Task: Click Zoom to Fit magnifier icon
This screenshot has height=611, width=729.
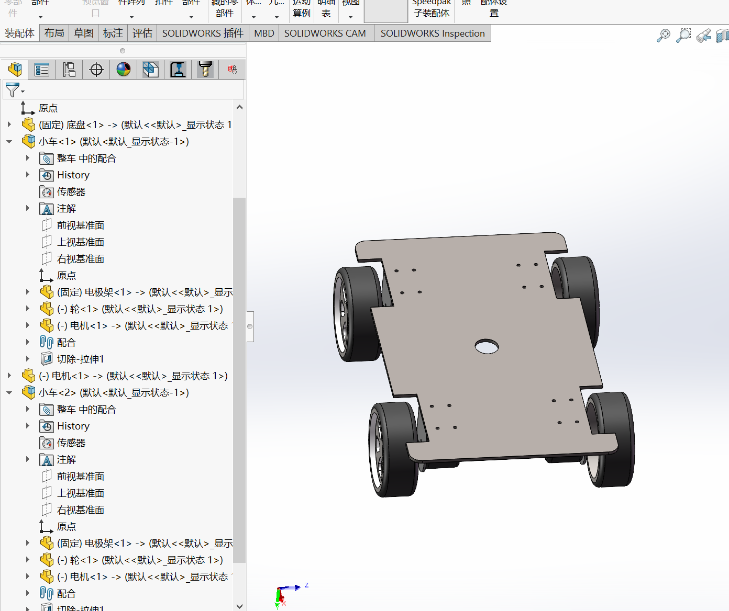Action: click(x=663, y=36)
